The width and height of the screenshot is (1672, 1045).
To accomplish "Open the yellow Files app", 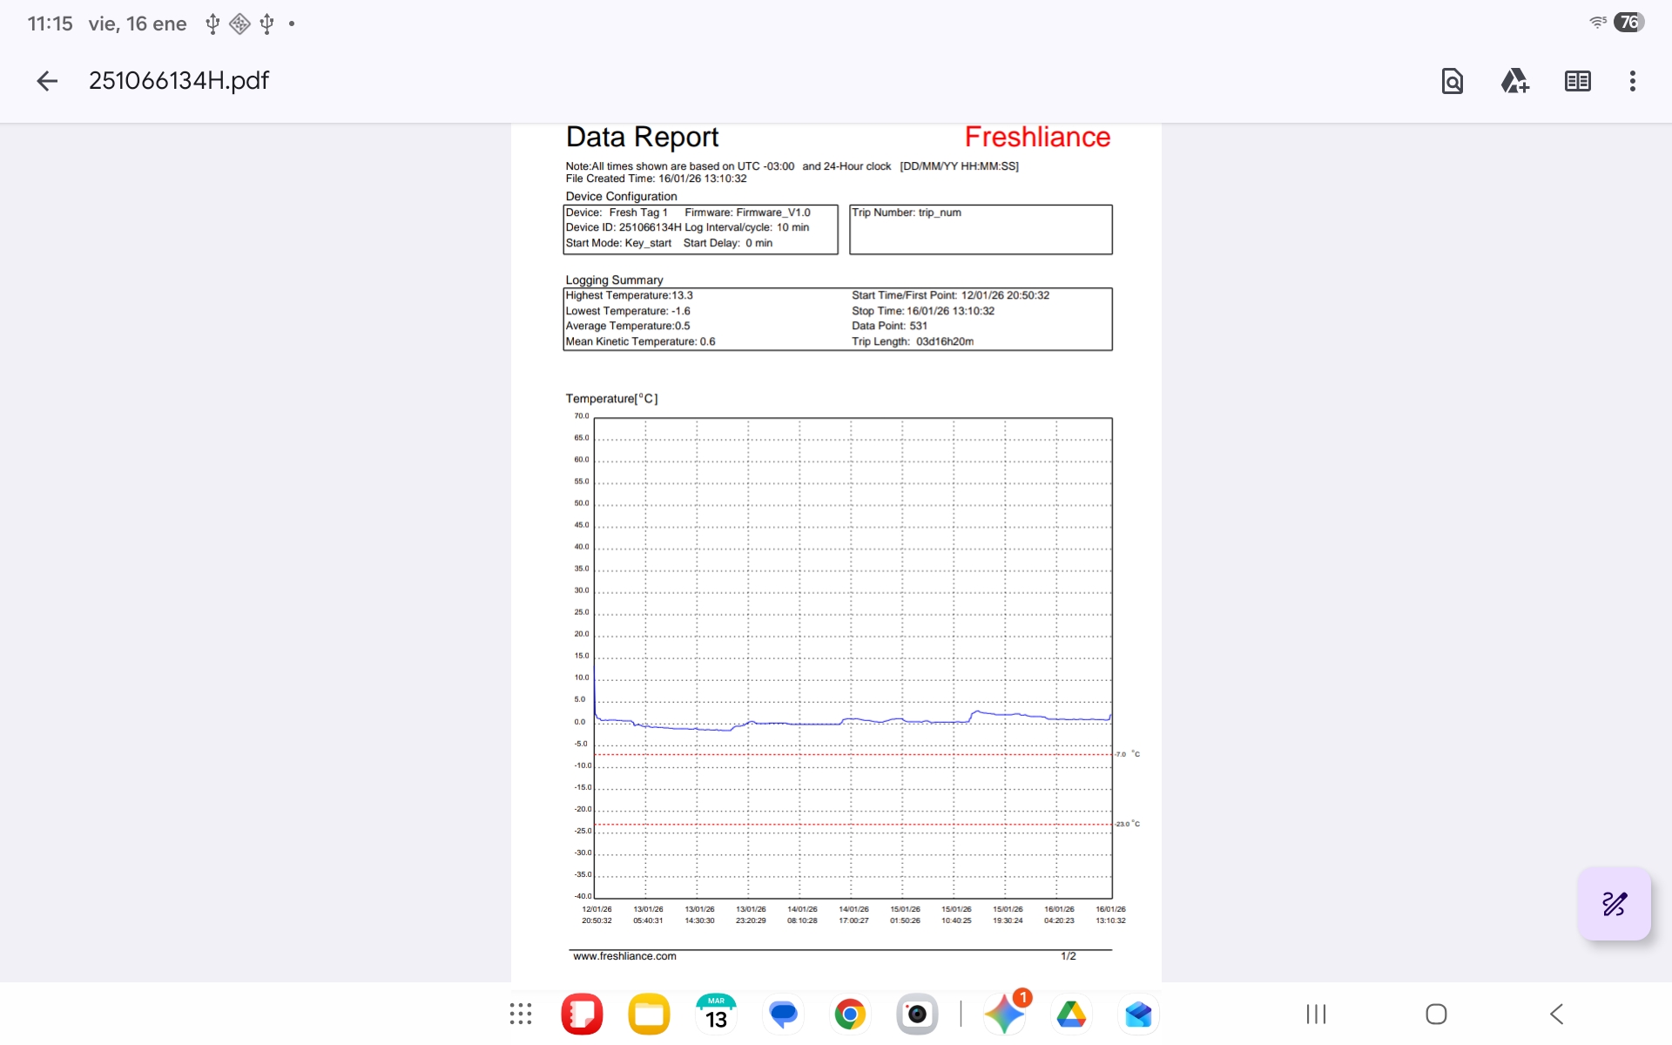I will pyautogui.click(x=649, y=1014).
